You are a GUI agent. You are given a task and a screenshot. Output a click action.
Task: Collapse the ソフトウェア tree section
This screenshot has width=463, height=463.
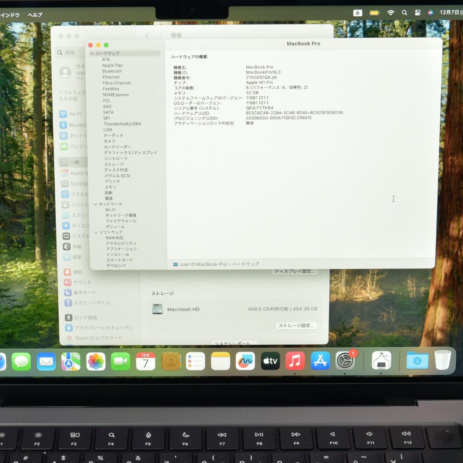pos(96,232)
